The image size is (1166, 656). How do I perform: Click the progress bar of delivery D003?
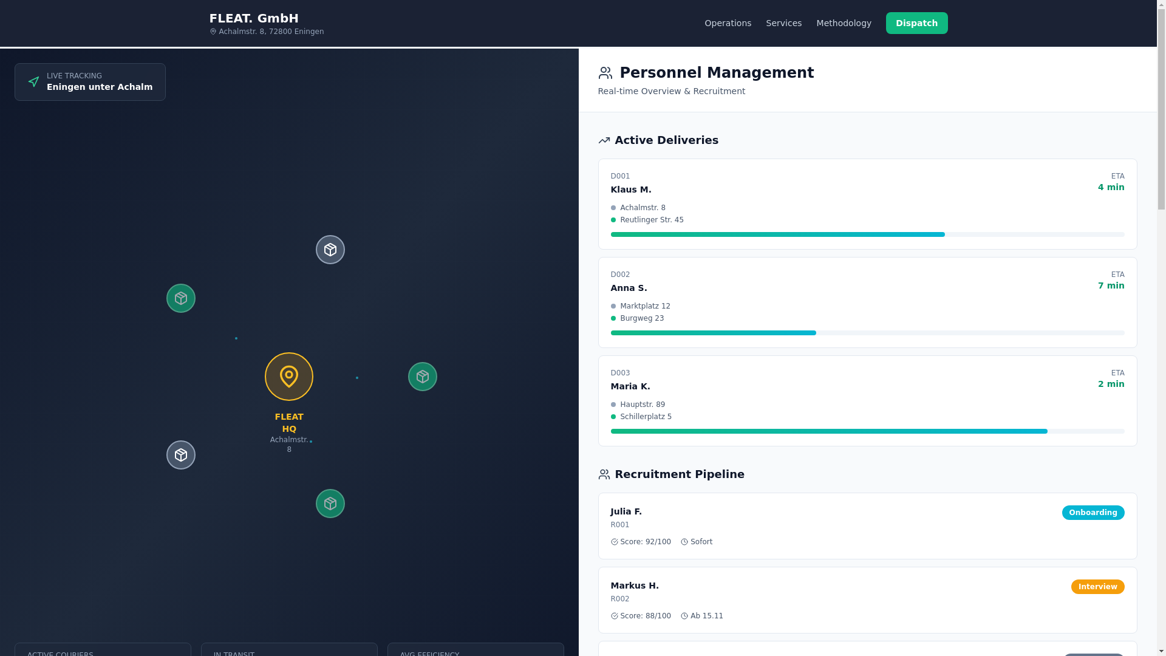coord(867,431)
